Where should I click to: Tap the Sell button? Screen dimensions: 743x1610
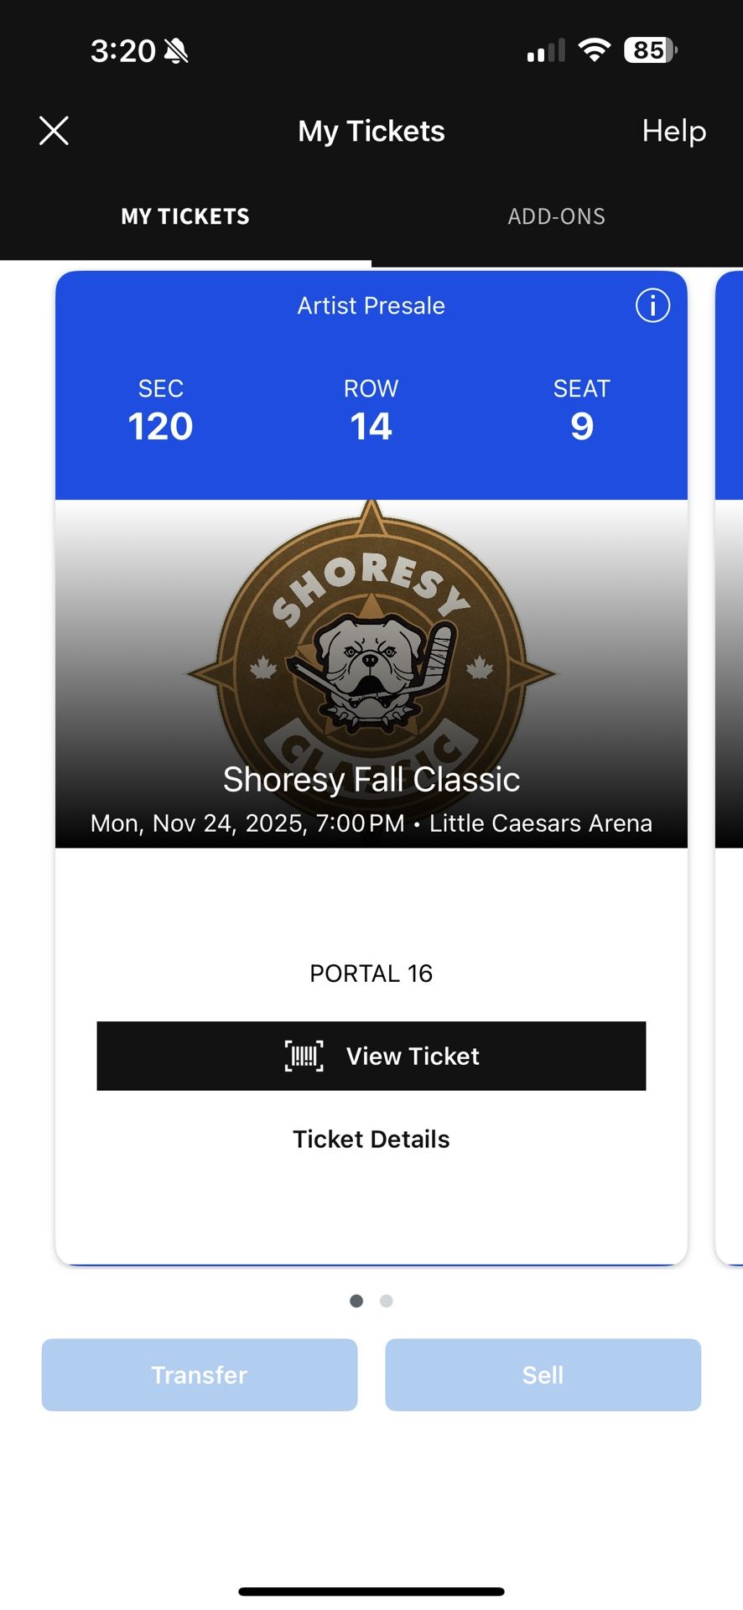point(543,1374)
